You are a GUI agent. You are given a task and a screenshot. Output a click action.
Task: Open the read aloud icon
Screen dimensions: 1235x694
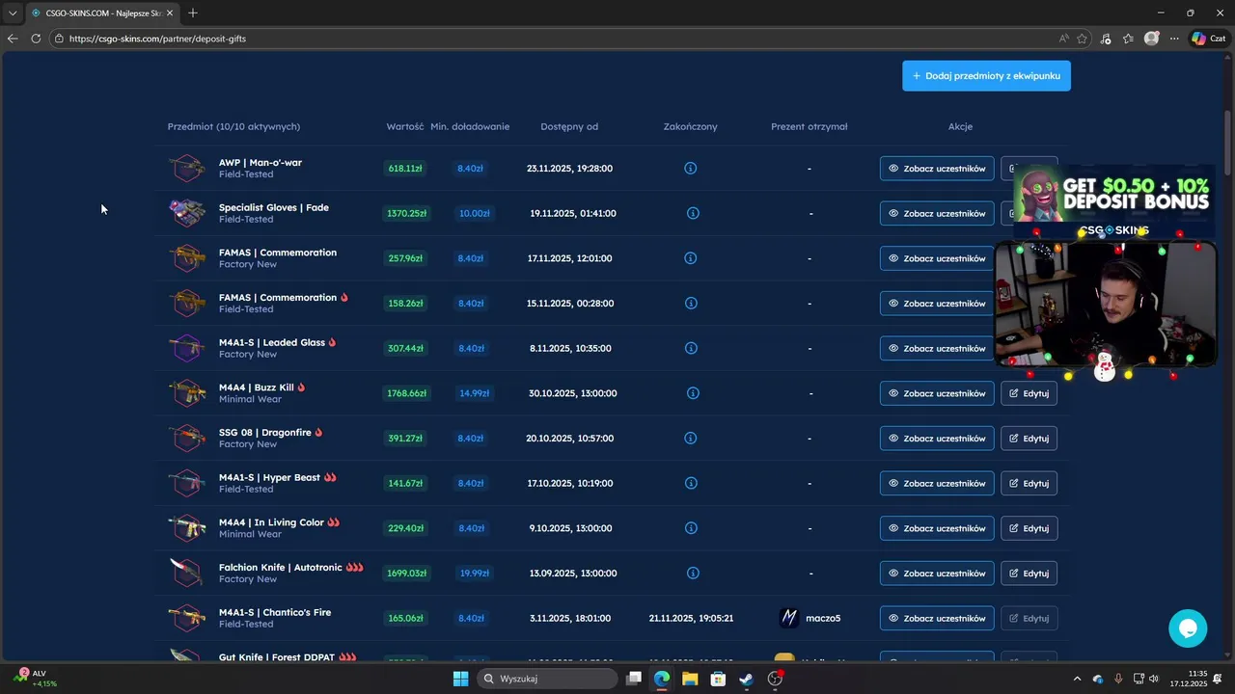[1063, 39]
